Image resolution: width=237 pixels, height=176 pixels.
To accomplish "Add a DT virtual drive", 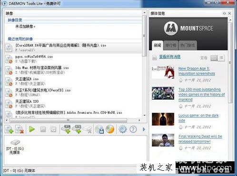I will 66,129.
